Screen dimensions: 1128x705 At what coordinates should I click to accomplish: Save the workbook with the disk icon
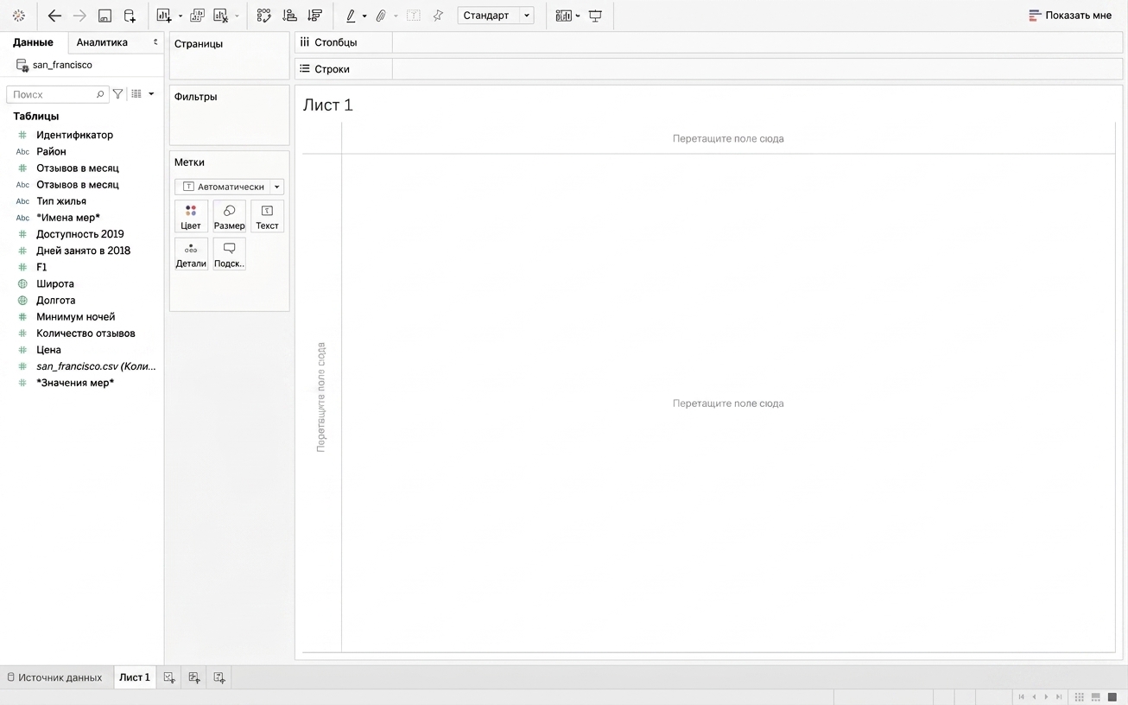pos(105,16)
